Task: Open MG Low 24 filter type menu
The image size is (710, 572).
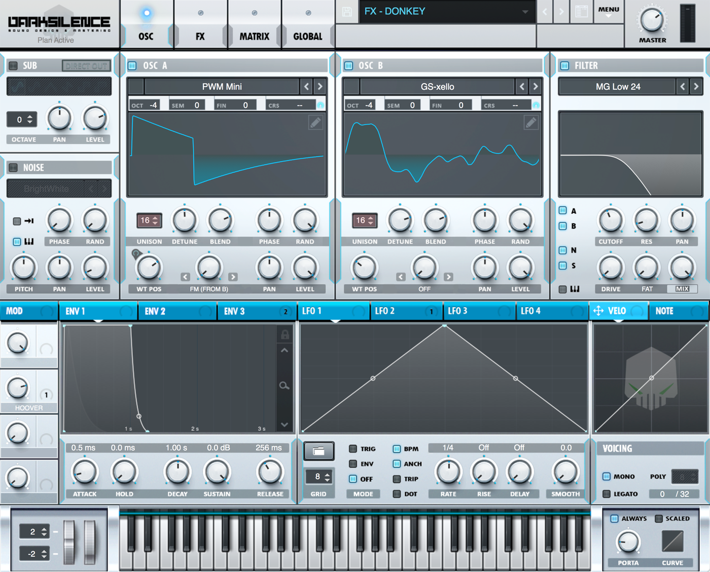Action: click(x=618, y=87)
